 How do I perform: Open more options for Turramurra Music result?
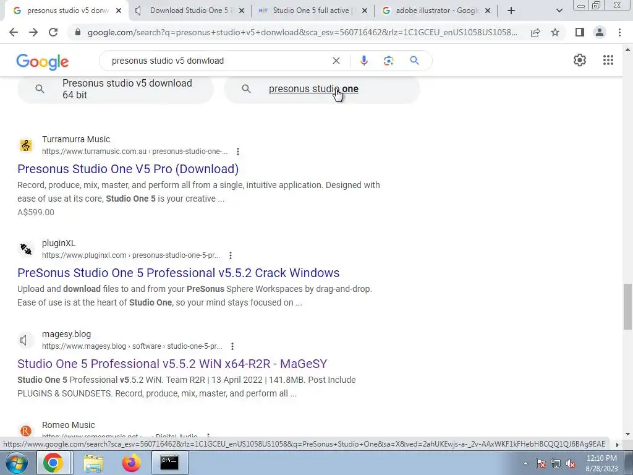[x=238, y=152]
